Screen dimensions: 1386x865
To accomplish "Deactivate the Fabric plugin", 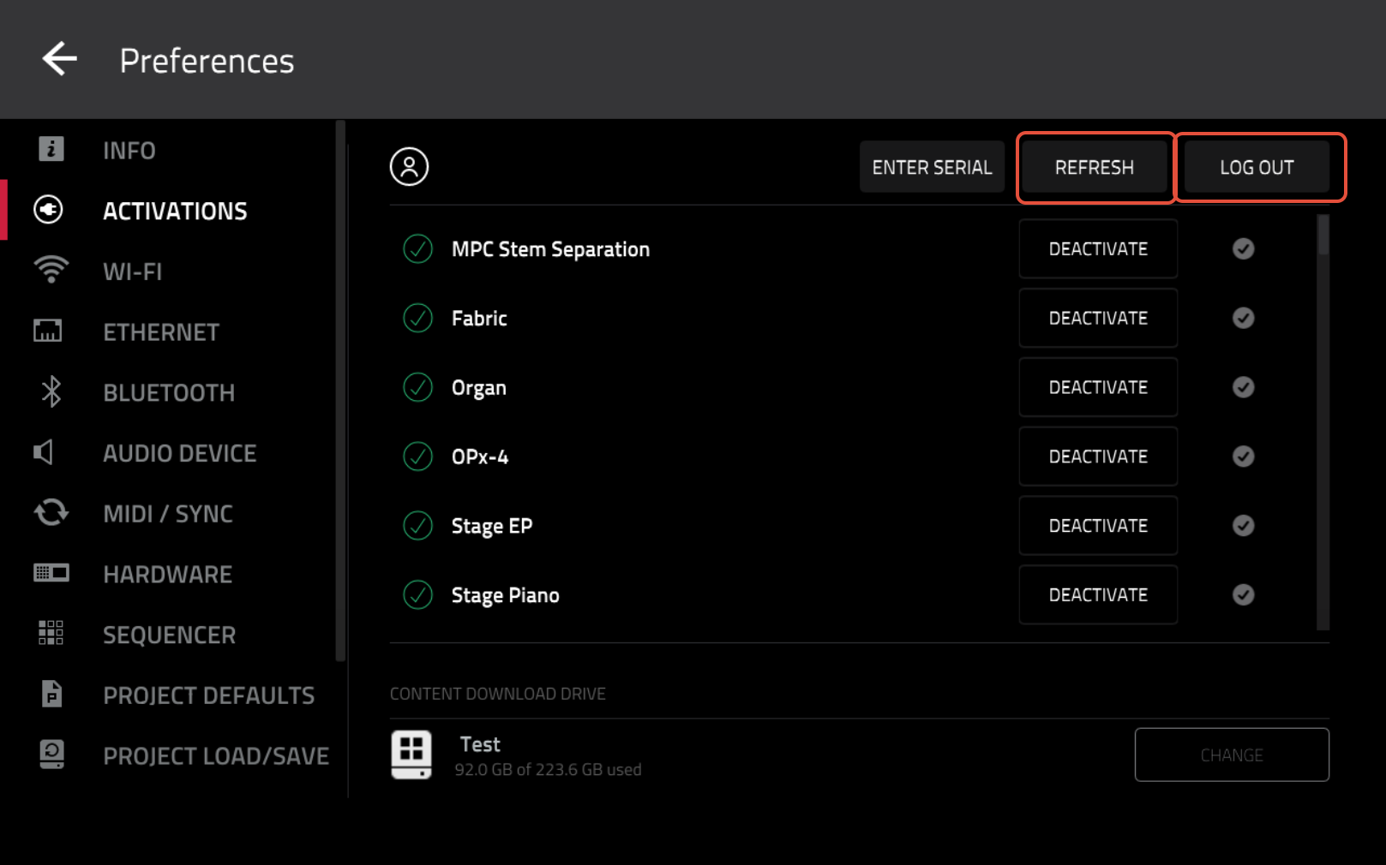I will [x=1098, y=318].
